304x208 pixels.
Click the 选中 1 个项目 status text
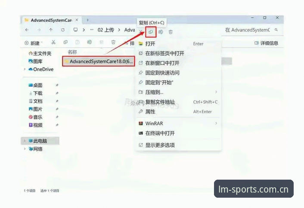pyautogui.click(x=50, y=190)
